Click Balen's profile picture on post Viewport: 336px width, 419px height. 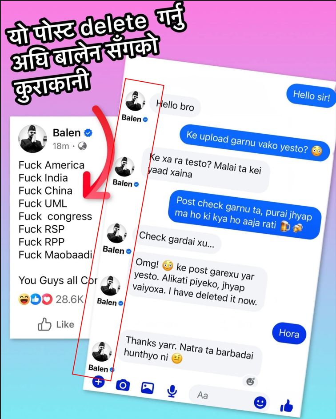(x=32, y=139)
